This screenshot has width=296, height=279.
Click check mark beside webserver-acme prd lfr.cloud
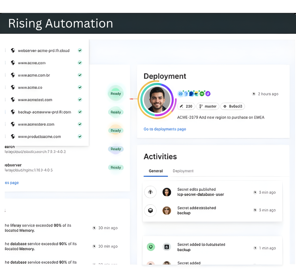pyautogui.click(x=80, y=50)
